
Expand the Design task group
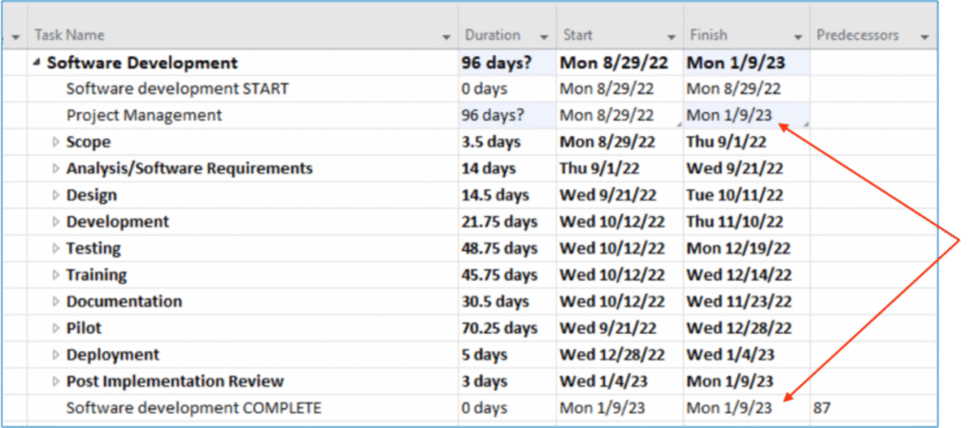(x=55, y=196)
